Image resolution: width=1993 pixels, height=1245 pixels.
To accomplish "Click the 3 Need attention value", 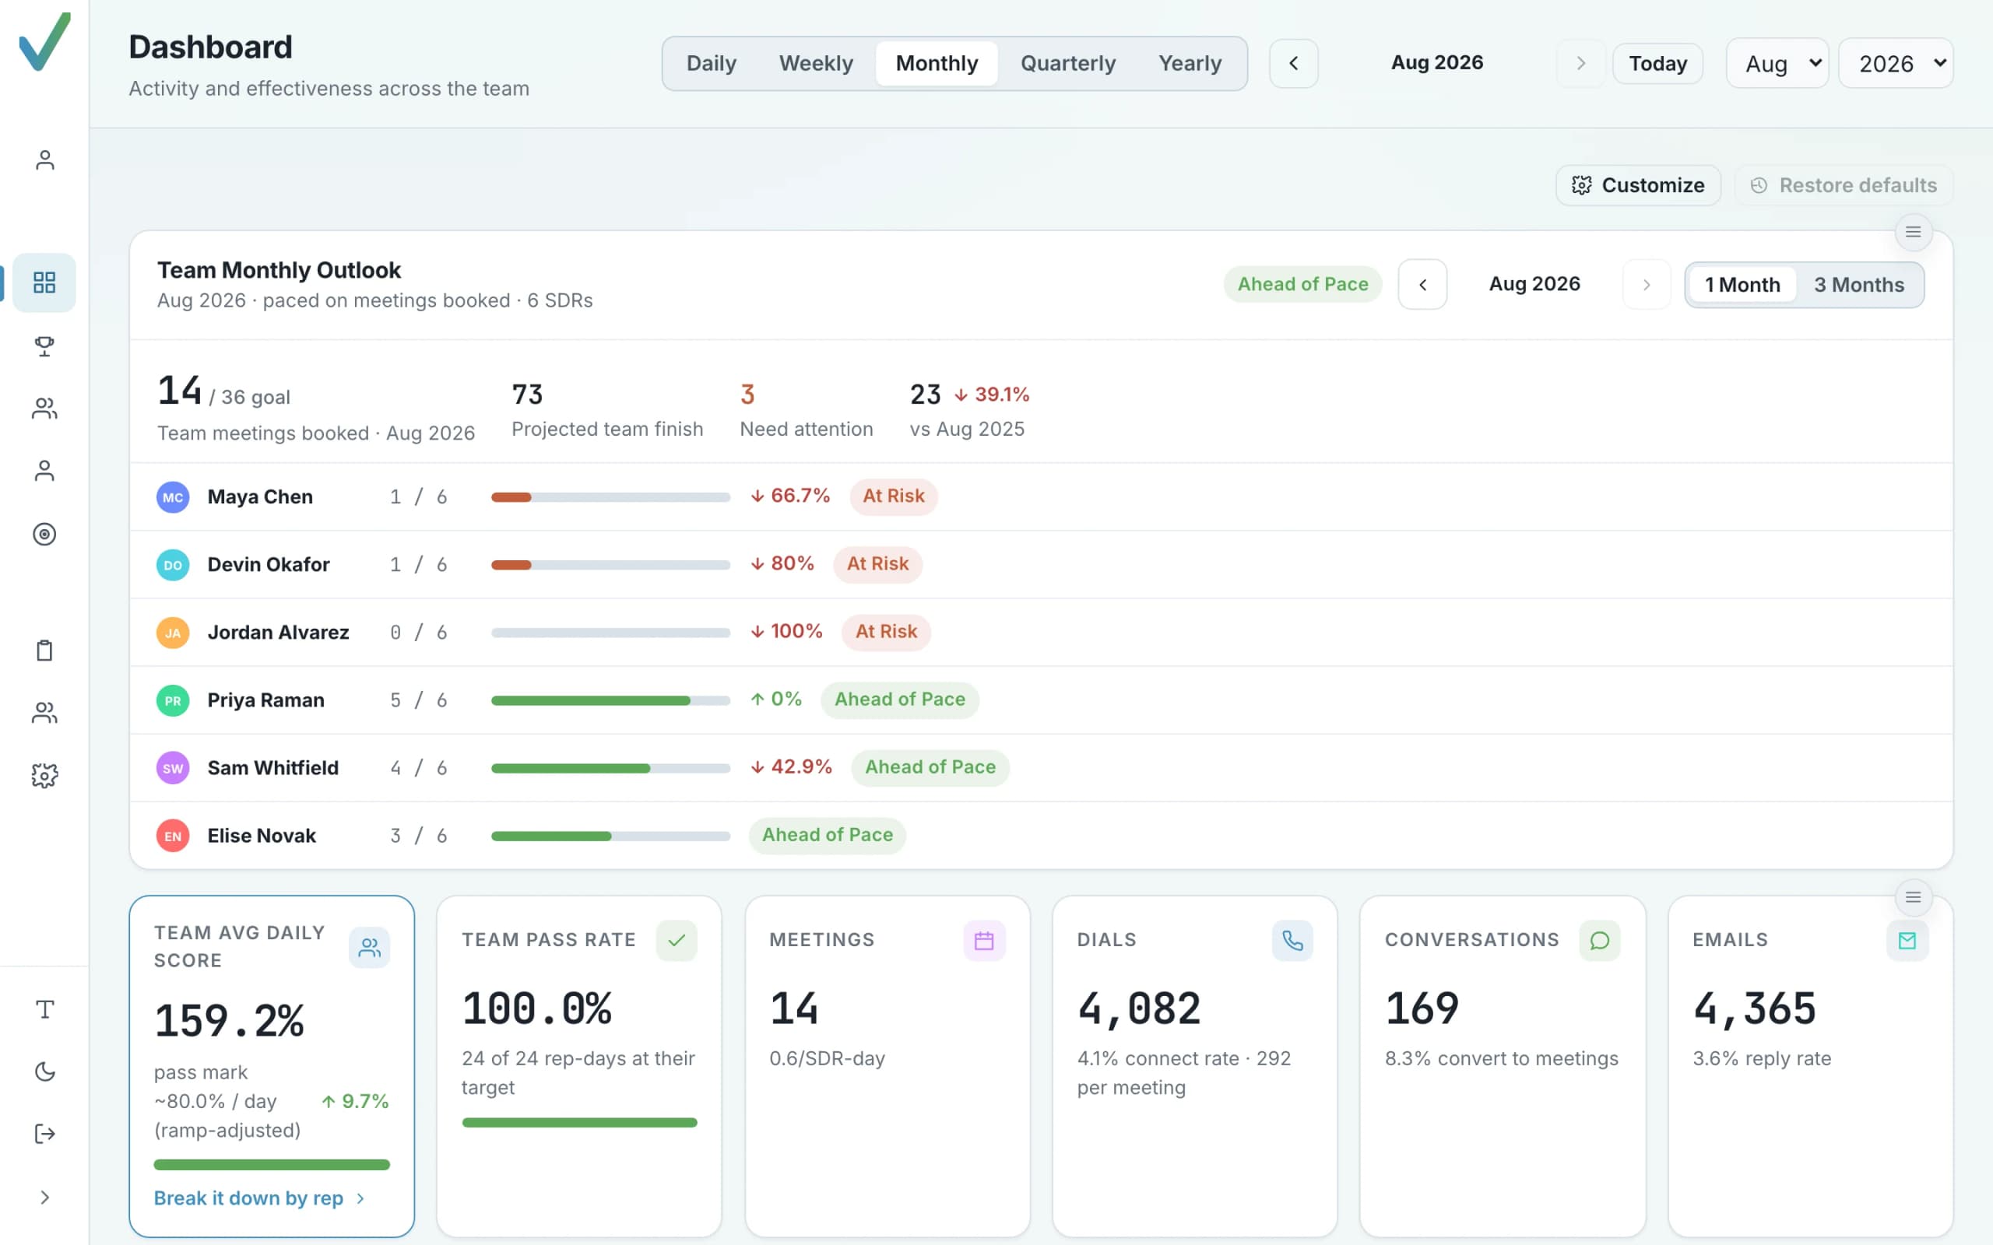I will pos(747,395).
